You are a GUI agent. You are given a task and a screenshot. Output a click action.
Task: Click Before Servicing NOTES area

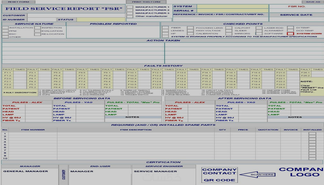coord(133,120)
